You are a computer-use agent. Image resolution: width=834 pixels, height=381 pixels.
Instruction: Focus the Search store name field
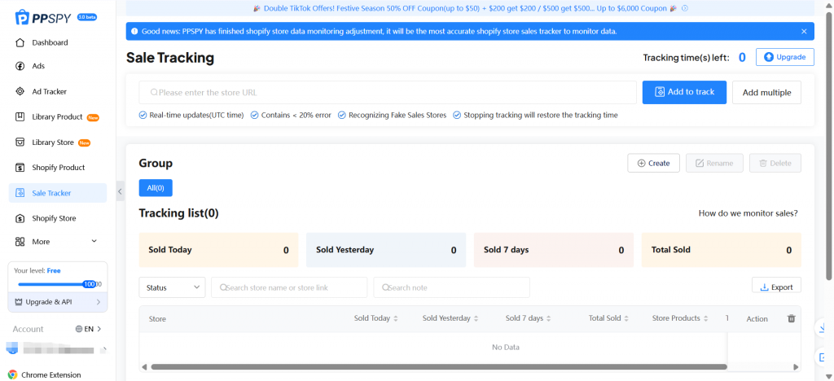[x=289, y=287]
